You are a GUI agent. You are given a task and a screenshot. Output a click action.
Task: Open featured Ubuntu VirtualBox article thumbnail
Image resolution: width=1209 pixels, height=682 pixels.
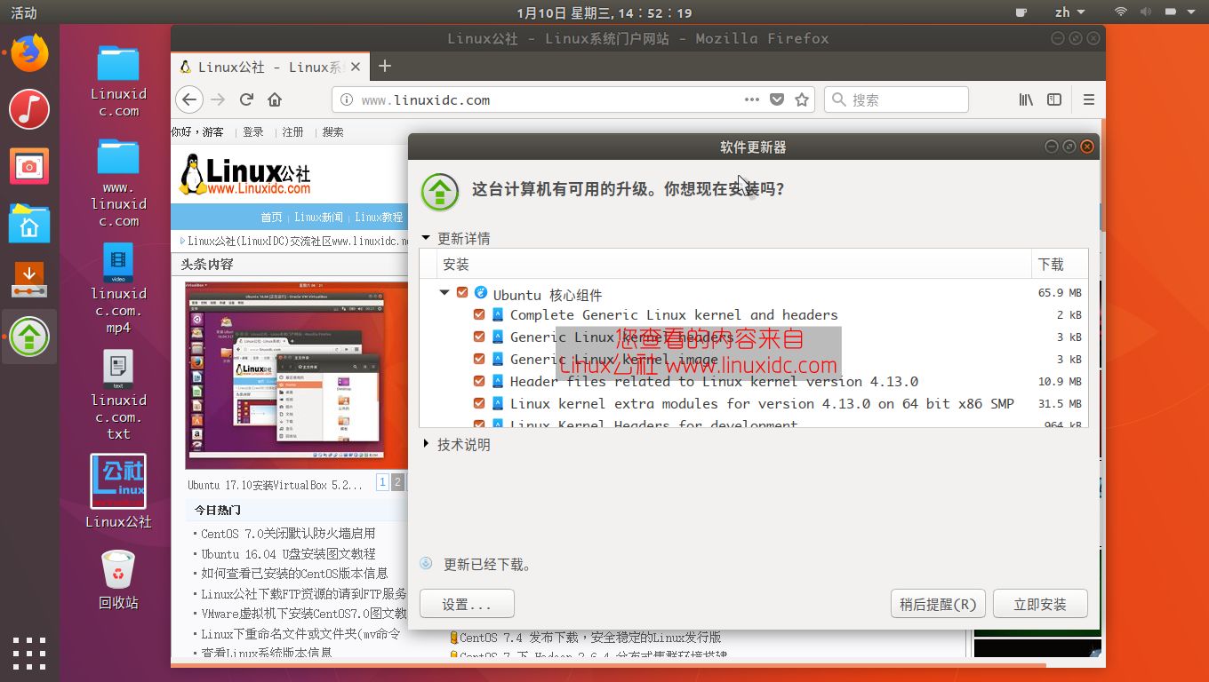tap(296, 374)
